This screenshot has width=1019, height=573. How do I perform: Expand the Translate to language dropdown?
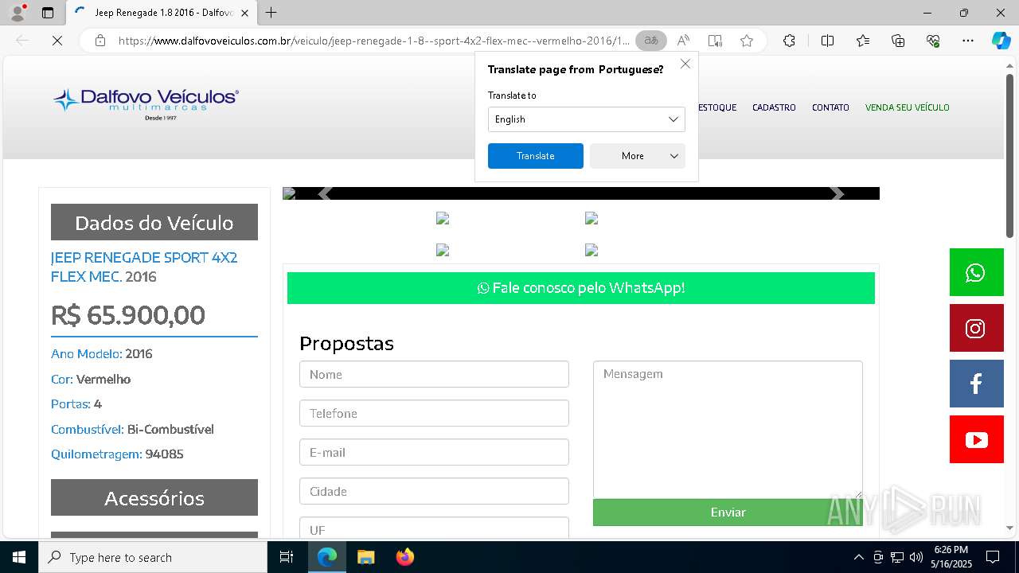coord(587,119)
